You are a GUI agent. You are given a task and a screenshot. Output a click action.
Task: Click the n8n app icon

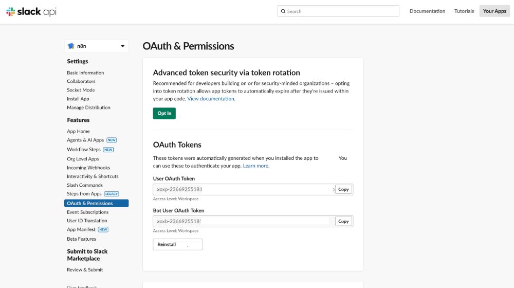click(71, 46)
